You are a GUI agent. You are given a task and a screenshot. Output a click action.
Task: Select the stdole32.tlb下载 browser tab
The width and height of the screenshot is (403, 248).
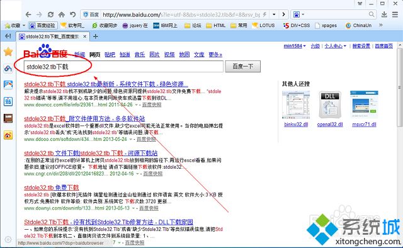click(x=52, y=37)
